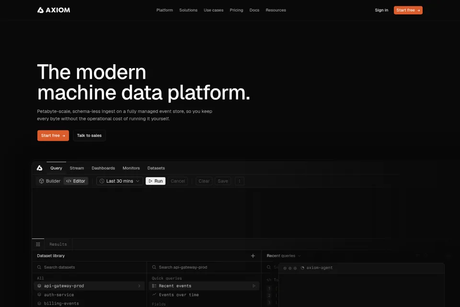Click the Dataset library heading

51,256
